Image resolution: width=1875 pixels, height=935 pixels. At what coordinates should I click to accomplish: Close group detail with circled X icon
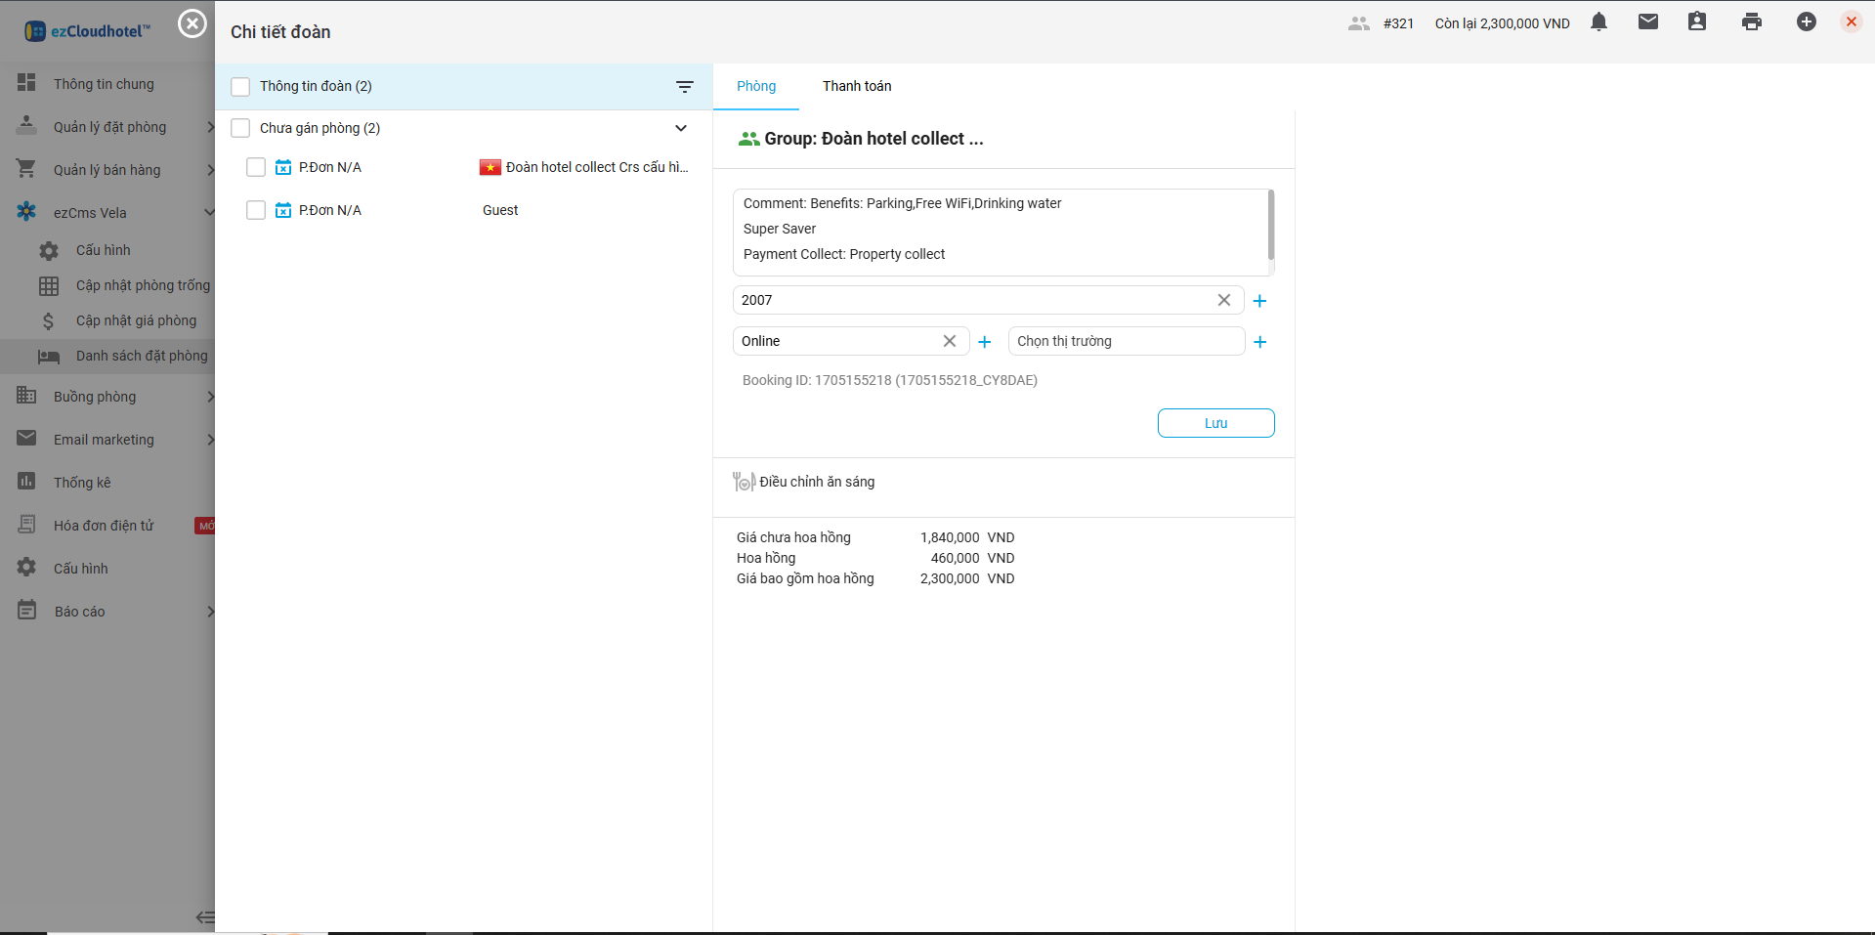coord(192,23)
